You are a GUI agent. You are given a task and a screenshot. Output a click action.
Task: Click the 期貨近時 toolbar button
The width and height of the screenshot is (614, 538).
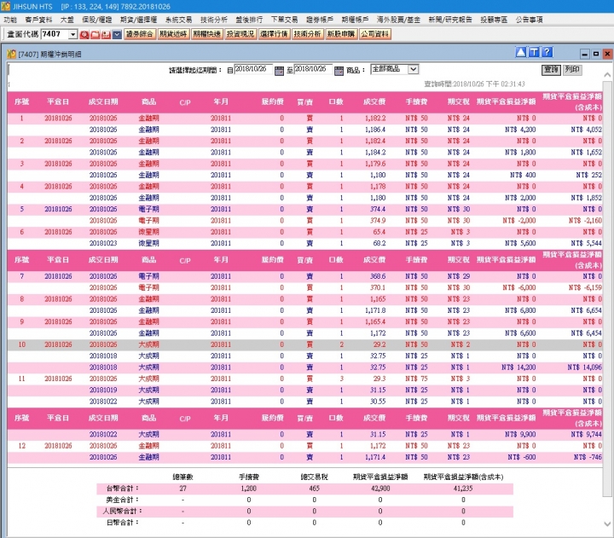pyautogui.click(x=173, y=34)
